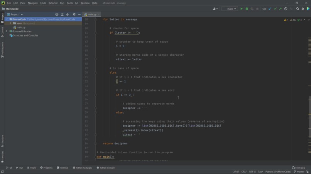Screen dimensions: 311x174
Task: Open the Tools menu
Action: coord(69,3)
